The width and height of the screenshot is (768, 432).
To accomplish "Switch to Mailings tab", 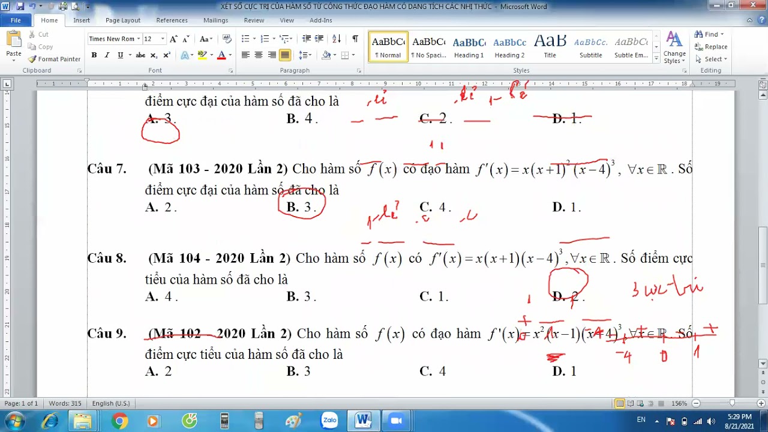I will 215,20.
